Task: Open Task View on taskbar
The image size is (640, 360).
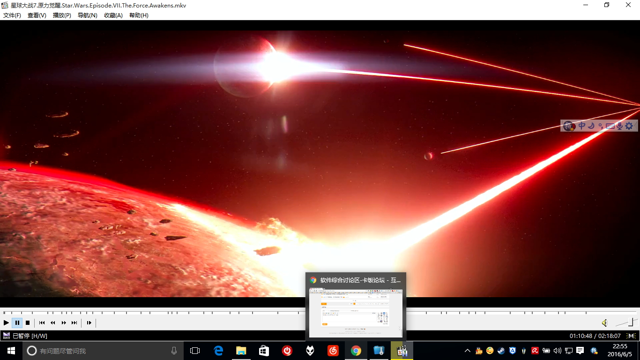Action: coord(195,351)
